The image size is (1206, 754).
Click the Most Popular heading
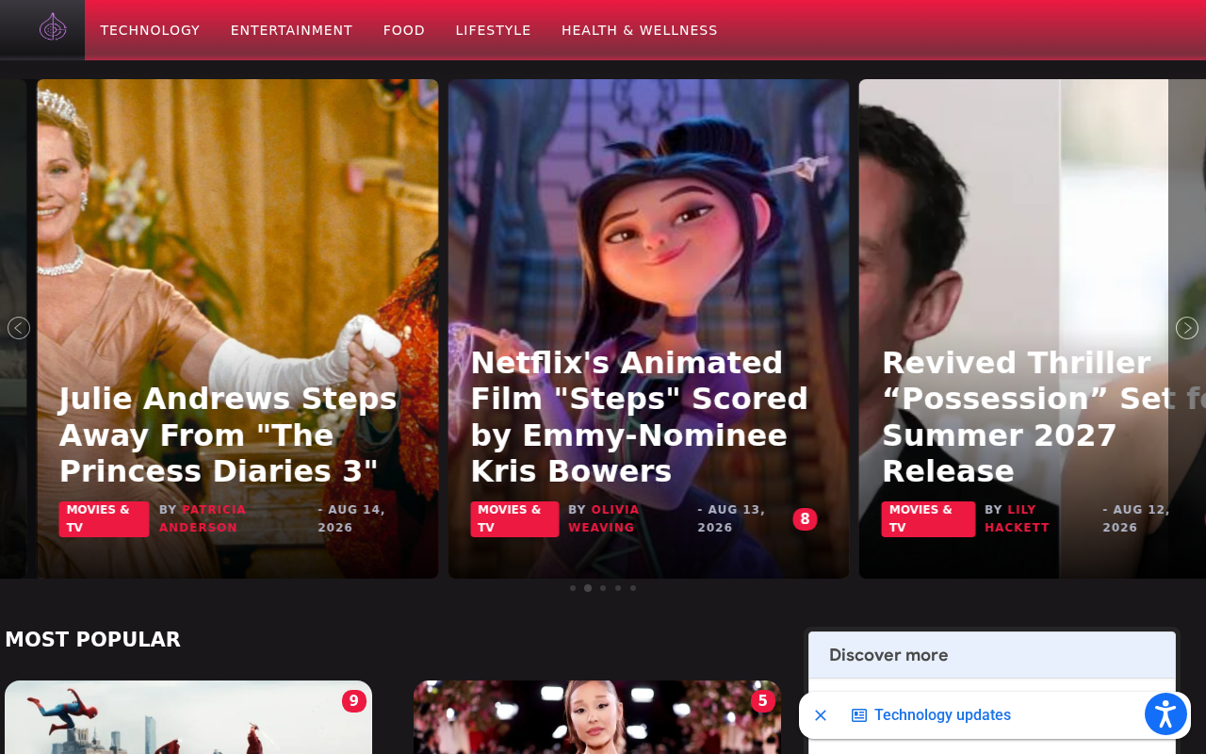[x=92, y=640]
